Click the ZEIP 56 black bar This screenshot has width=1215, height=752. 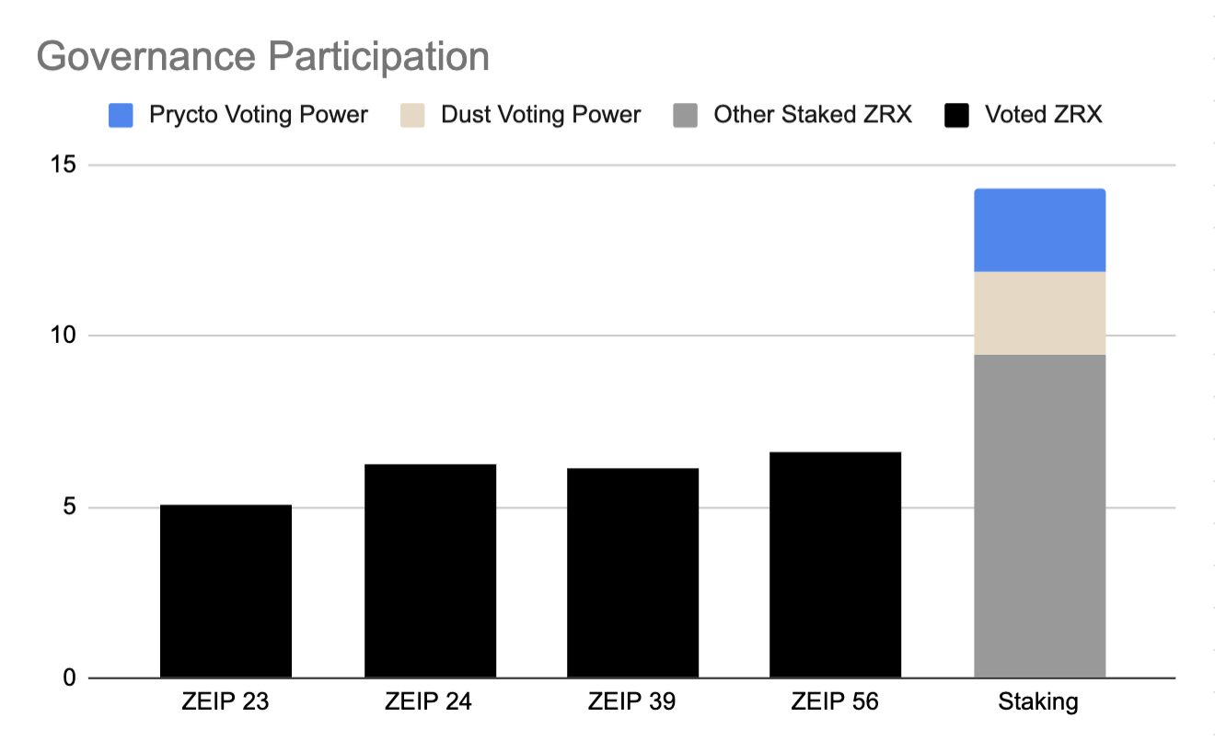[x=835, y=564]
